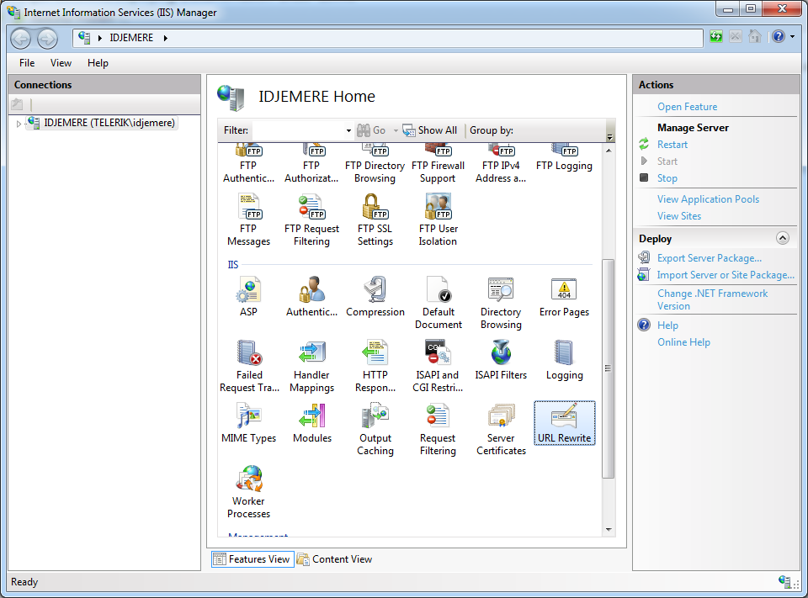Click the Back navigation arrow

[21, 38]
